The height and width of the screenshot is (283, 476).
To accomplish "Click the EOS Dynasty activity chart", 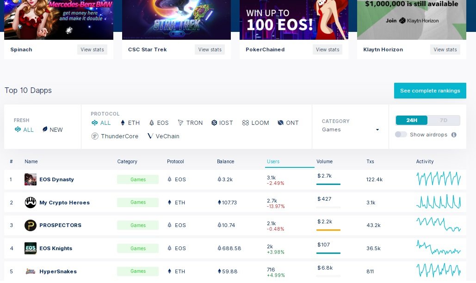I will pyautogui.click(x=439, y=178).
